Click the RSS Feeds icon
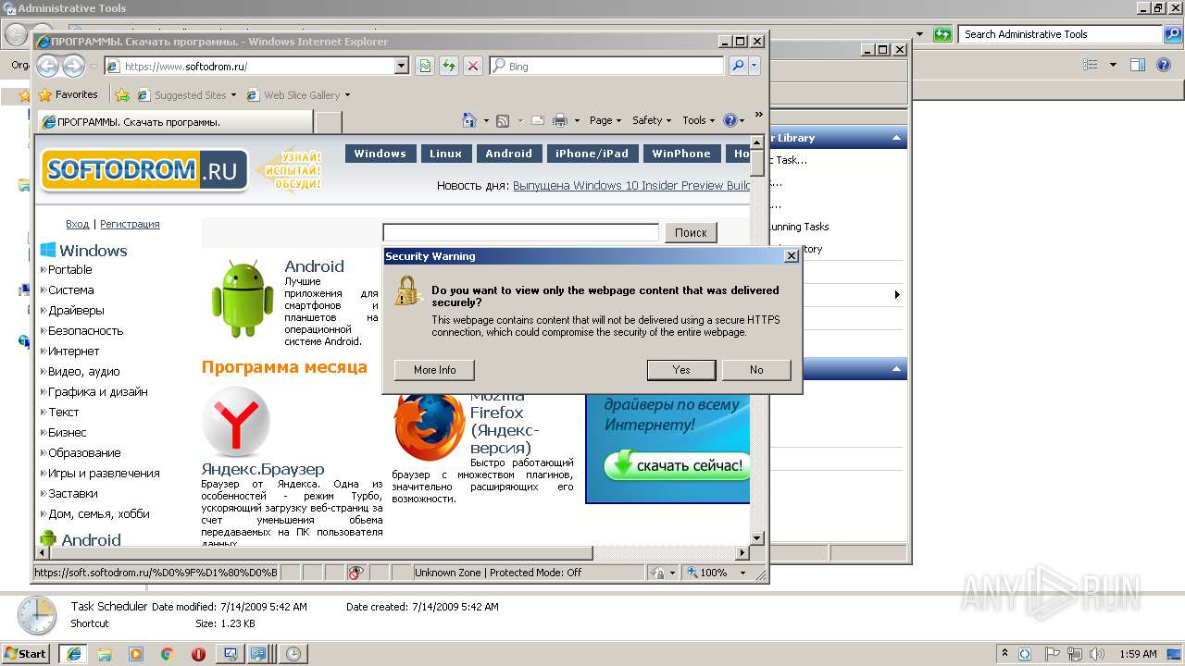 (503, 120)
